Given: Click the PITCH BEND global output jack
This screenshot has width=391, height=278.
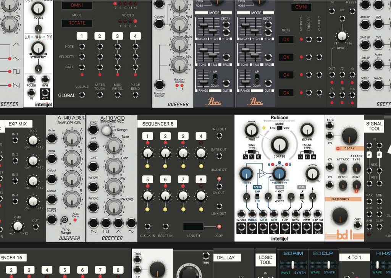Looking at the screenshot, I should [x=135, y=95].
